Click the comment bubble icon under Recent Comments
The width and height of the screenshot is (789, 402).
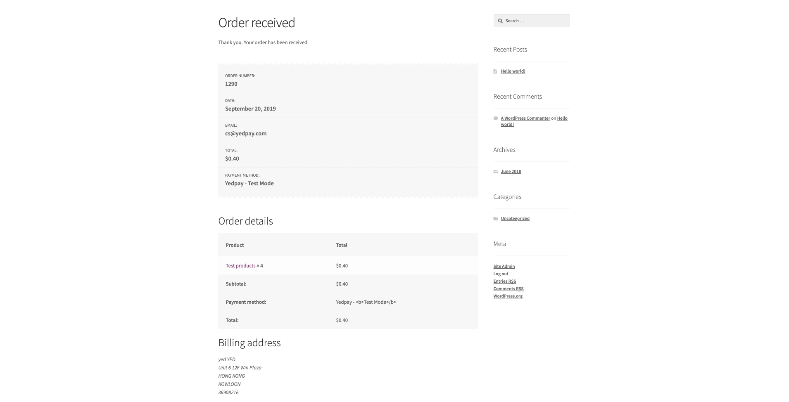(x=496, y=118)
